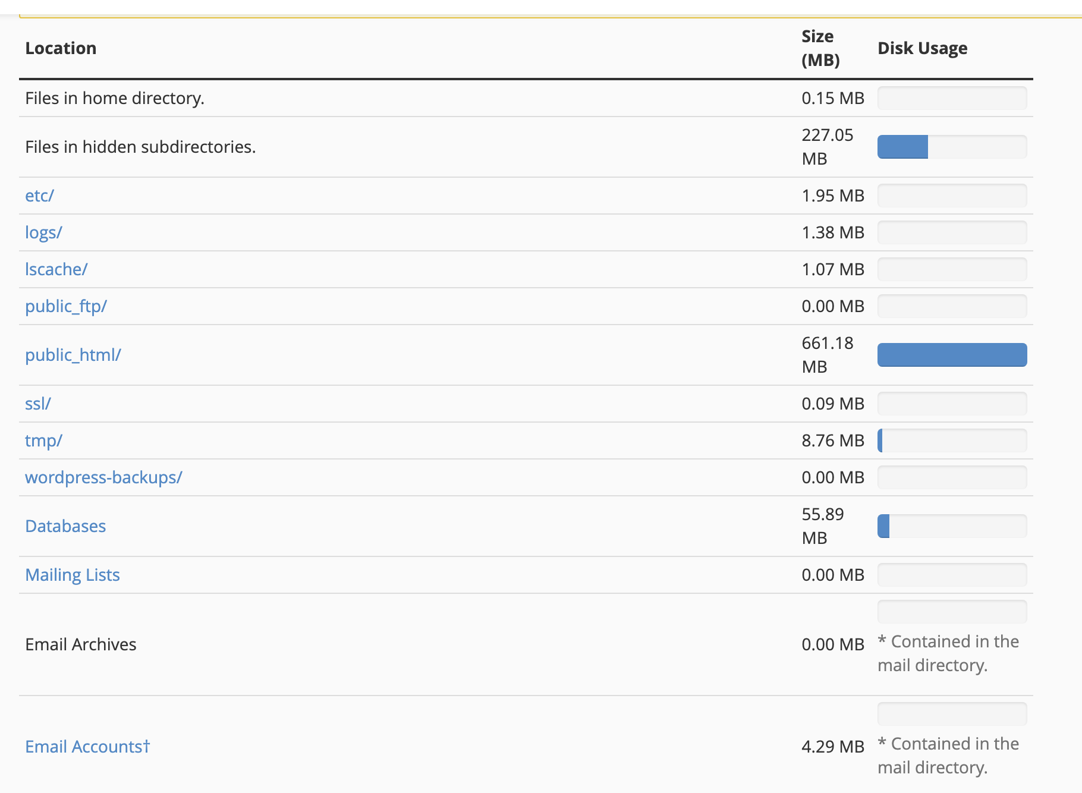Click the empty usage bar for Email Archives

pos(952,612)
